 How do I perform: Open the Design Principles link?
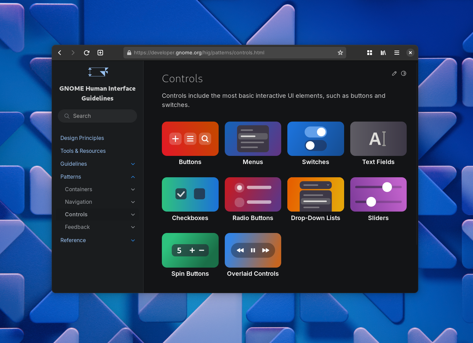pyautogui.click(x=82, y=138)
